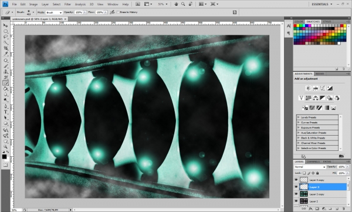Select the Blur tool
The width and height of the screenshot is (352, 212).
pyautogui.click(x=5, y=95)
